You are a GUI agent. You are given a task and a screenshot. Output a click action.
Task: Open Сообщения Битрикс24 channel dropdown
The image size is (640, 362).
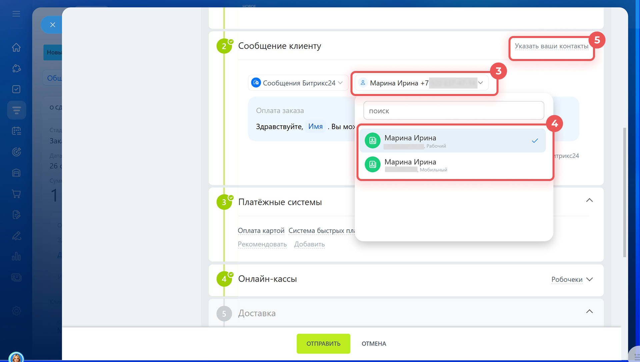298,83
